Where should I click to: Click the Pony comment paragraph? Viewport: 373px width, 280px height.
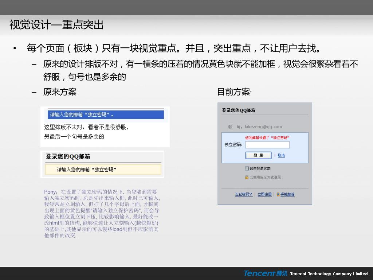(x=102, y=214)
